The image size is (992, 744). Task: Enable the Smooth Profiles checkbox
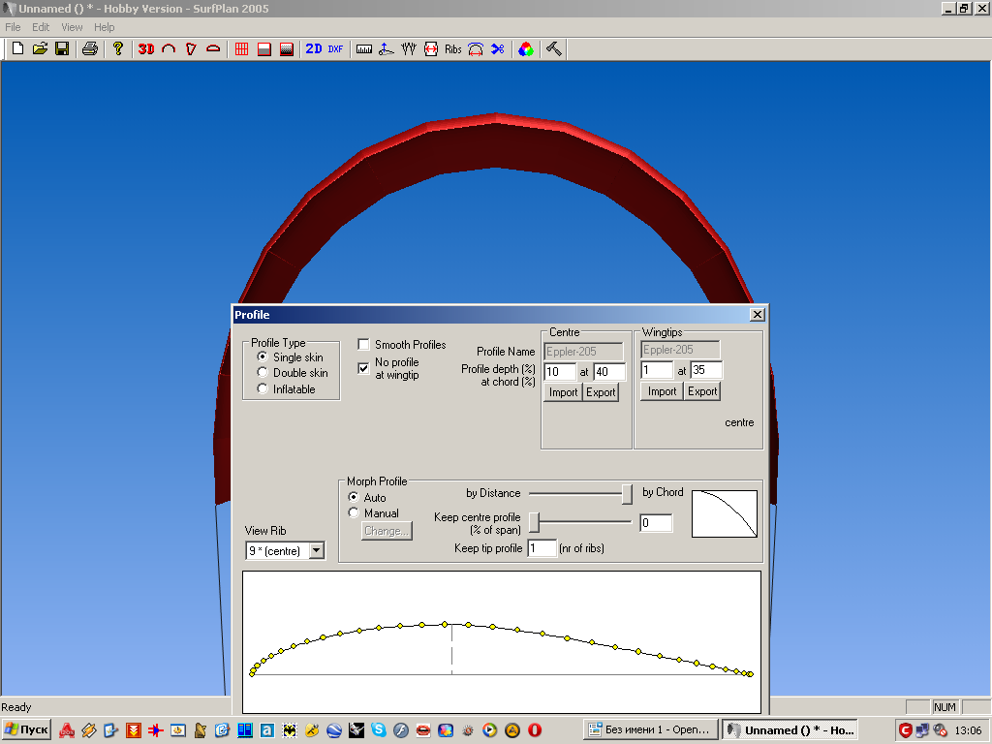[364, 345]
